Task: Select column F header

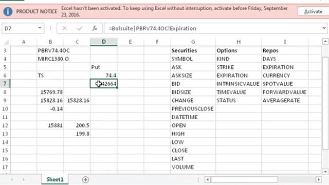Action: tap(157, 42)
